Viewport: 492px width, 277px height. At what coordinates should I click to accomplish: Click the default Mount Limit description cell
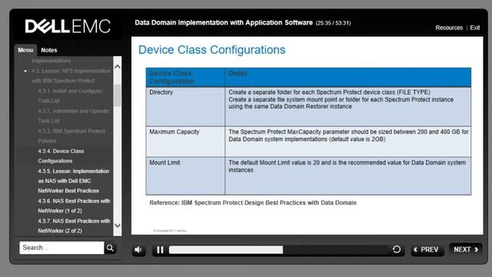(x=348, y=176)
